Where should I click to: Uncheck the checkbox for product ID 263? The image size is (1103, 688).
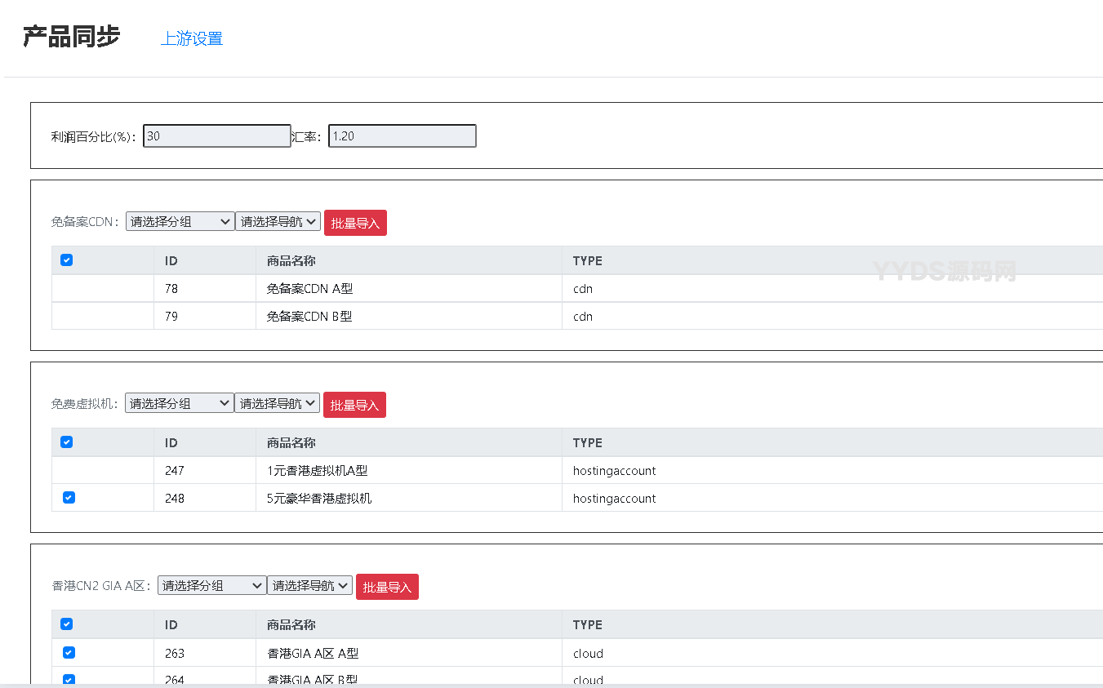point(69,653)
